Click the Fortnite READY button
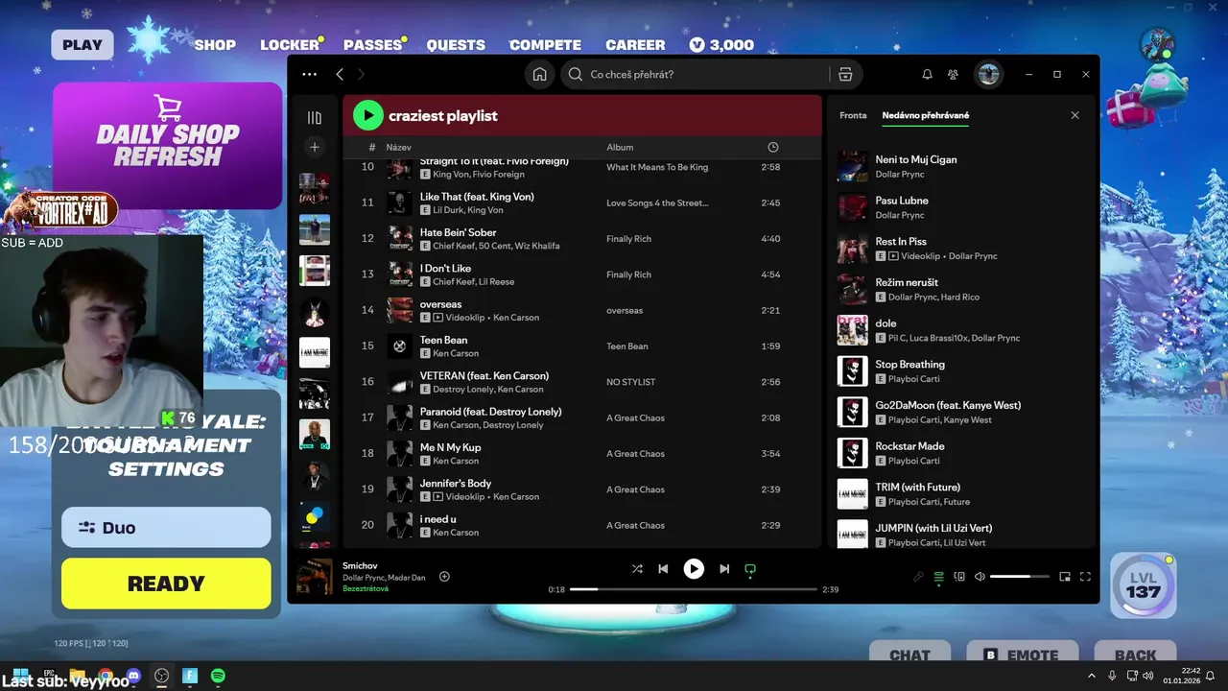Screen dimensions: 1228x691 [x=166, y=584]
